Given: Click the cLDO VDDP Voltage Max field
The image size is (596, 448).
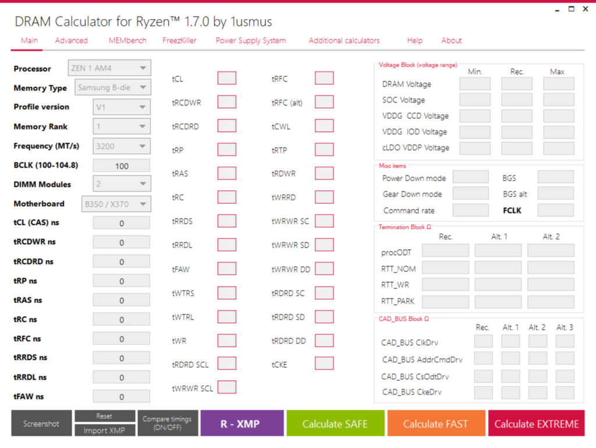Looking at the screenshot, I should click(559, 148).
